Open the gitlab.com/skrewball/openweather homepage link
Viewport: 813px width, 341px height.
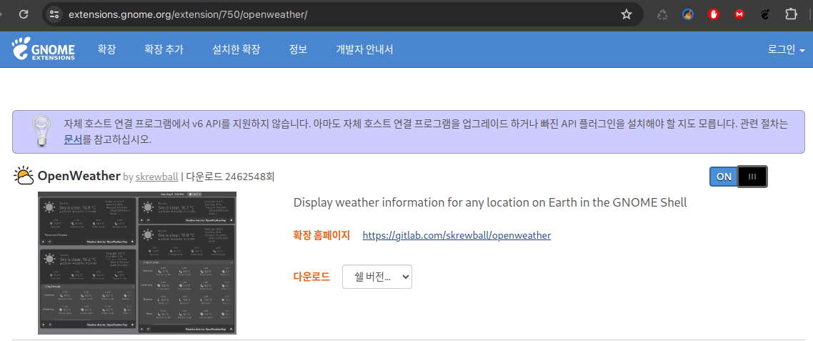[x=457, y=236]
